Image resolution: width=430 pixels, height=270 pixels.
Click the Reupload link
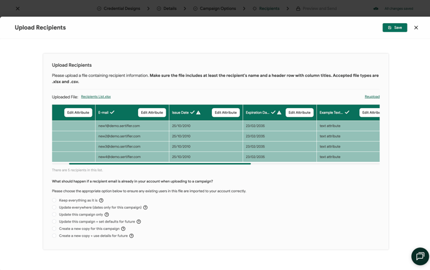pos(372,97)
